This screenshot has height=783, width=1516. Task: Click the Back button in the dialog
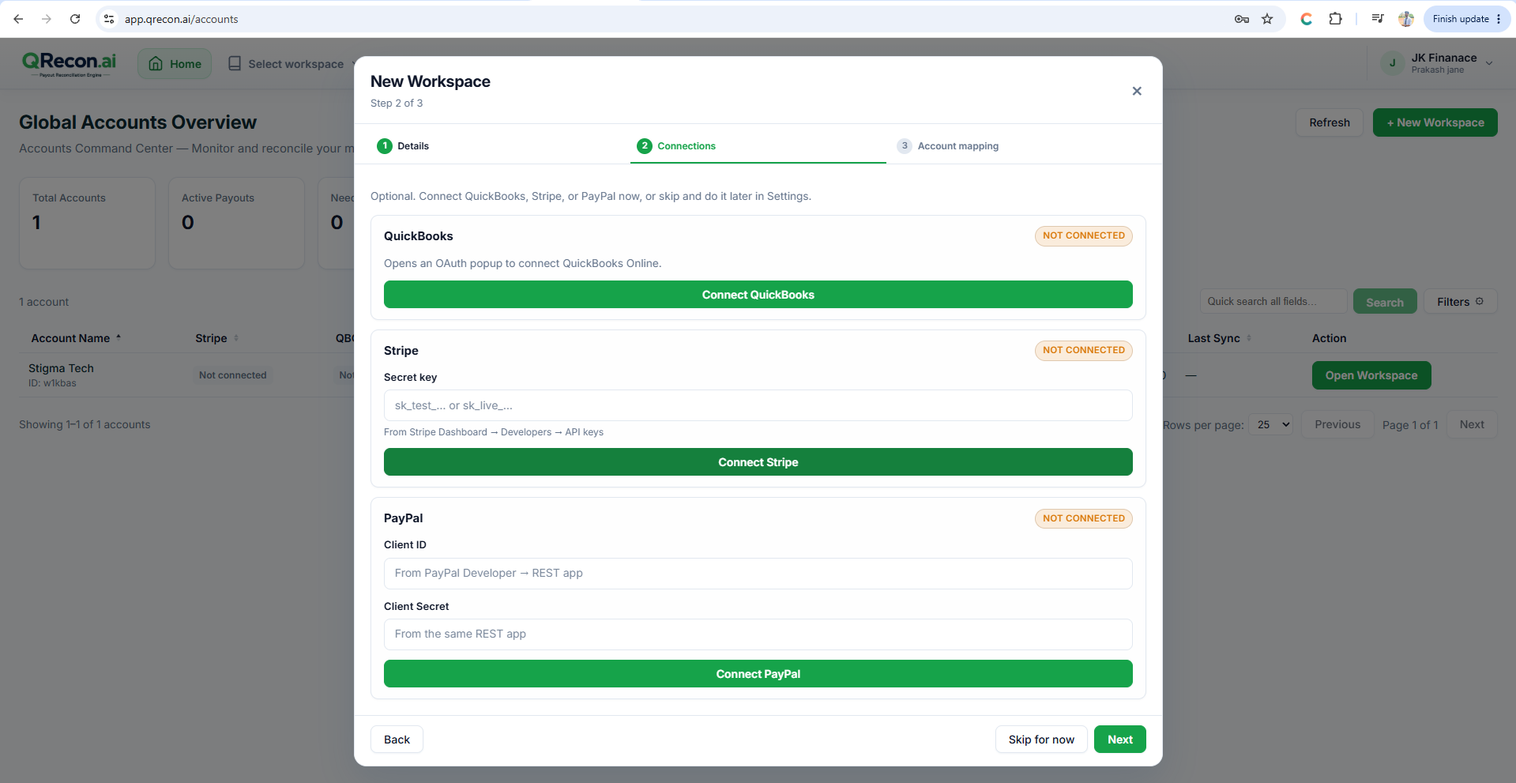point(397,740)
